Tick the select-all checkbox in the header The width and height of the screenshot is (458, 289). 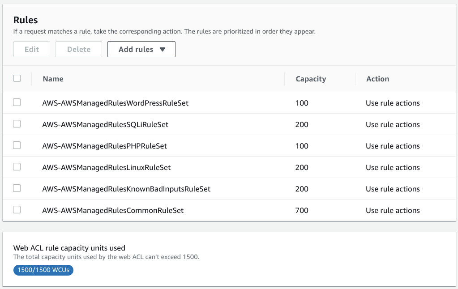tap(17, 78)
